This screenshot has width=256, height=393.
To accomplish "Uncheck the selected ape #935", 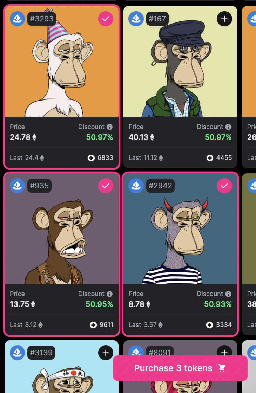I will point(106,186).
